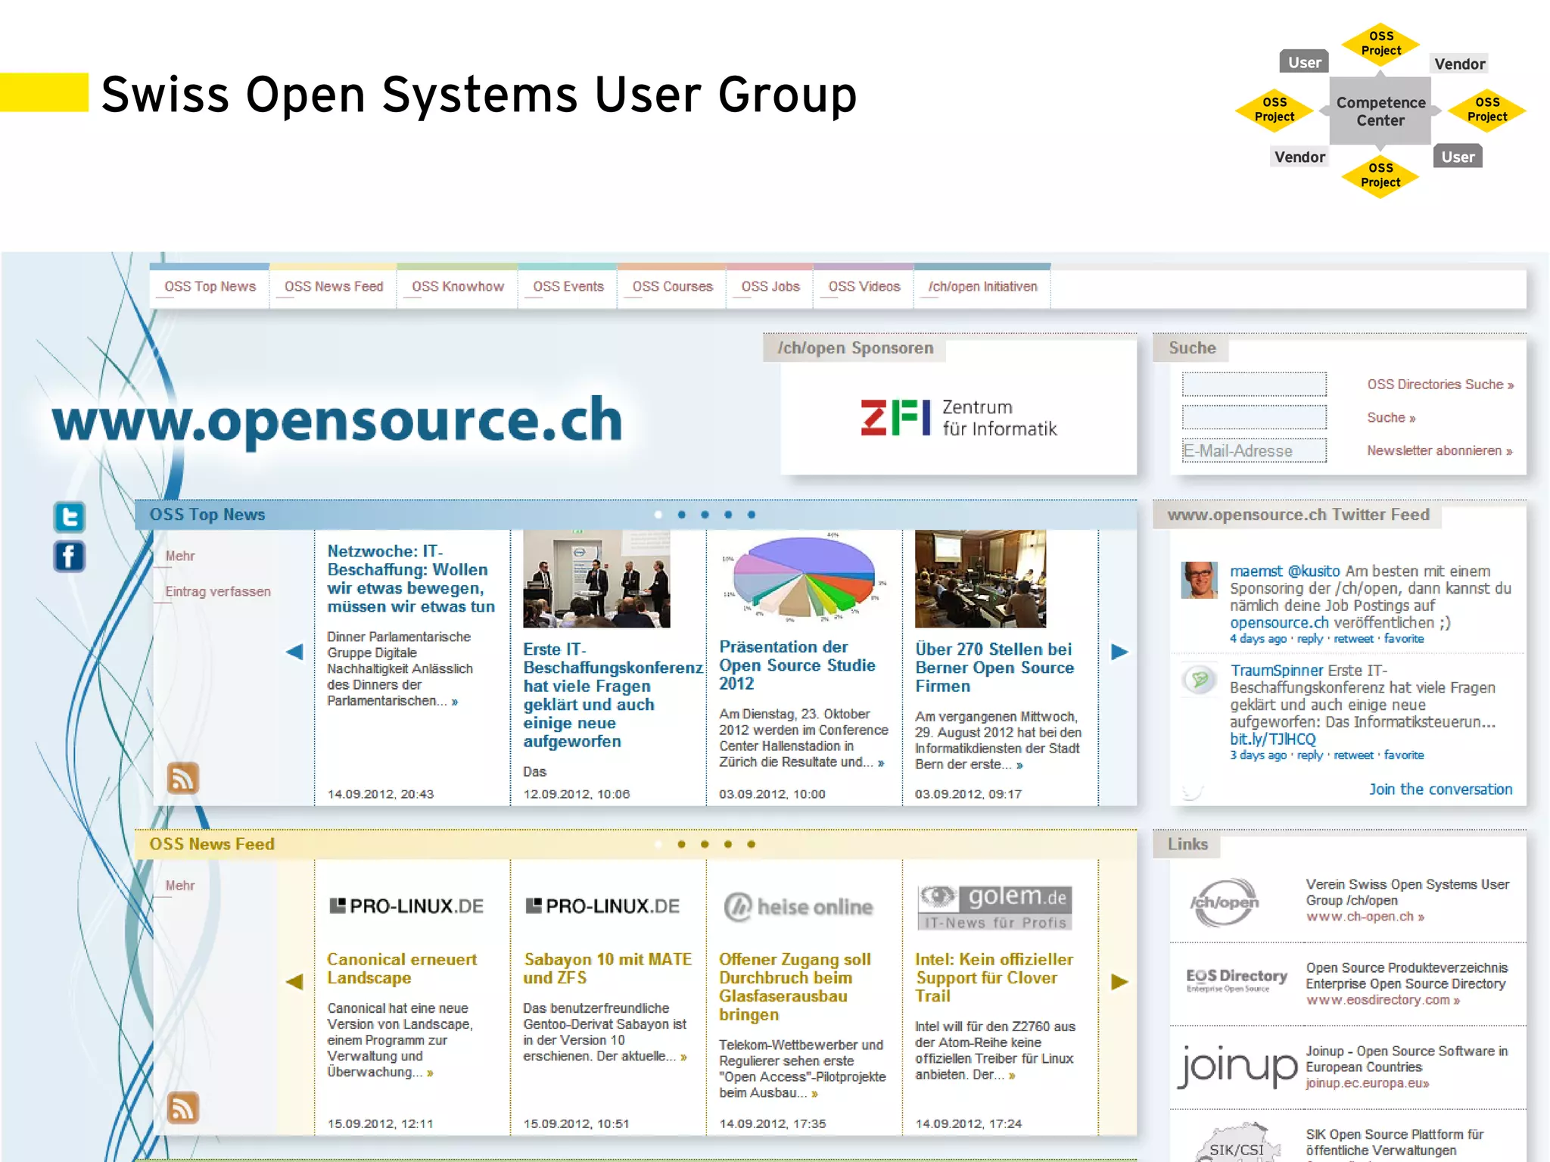Select third pagination dot in OSS News Feed

705,844
